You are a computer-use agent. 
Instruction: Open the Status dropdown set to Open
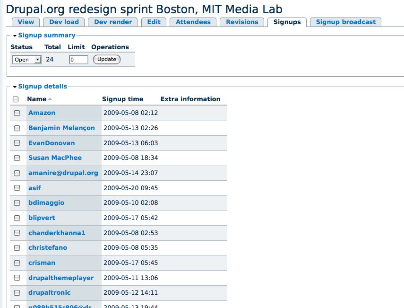(x=26, y=60)
